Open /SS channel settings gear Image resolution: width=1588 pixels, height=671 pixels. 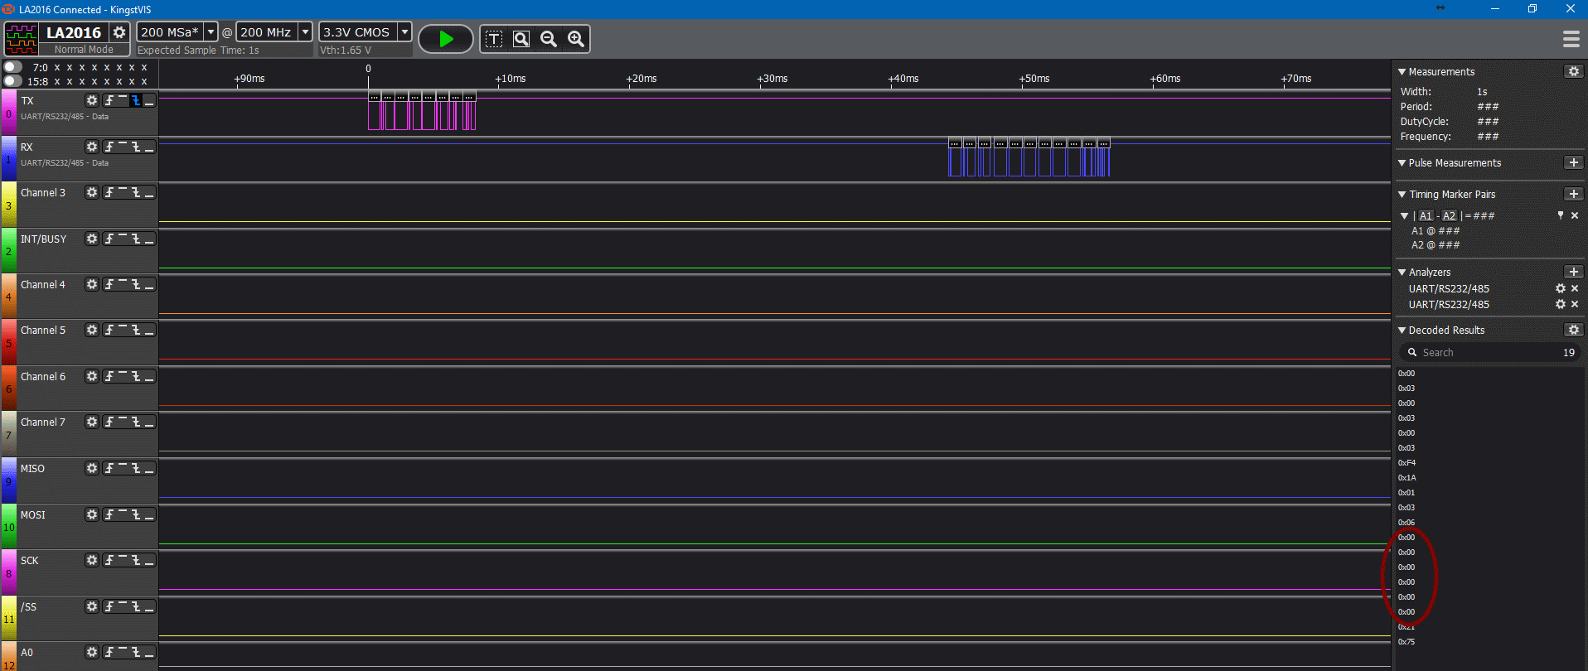92,606
